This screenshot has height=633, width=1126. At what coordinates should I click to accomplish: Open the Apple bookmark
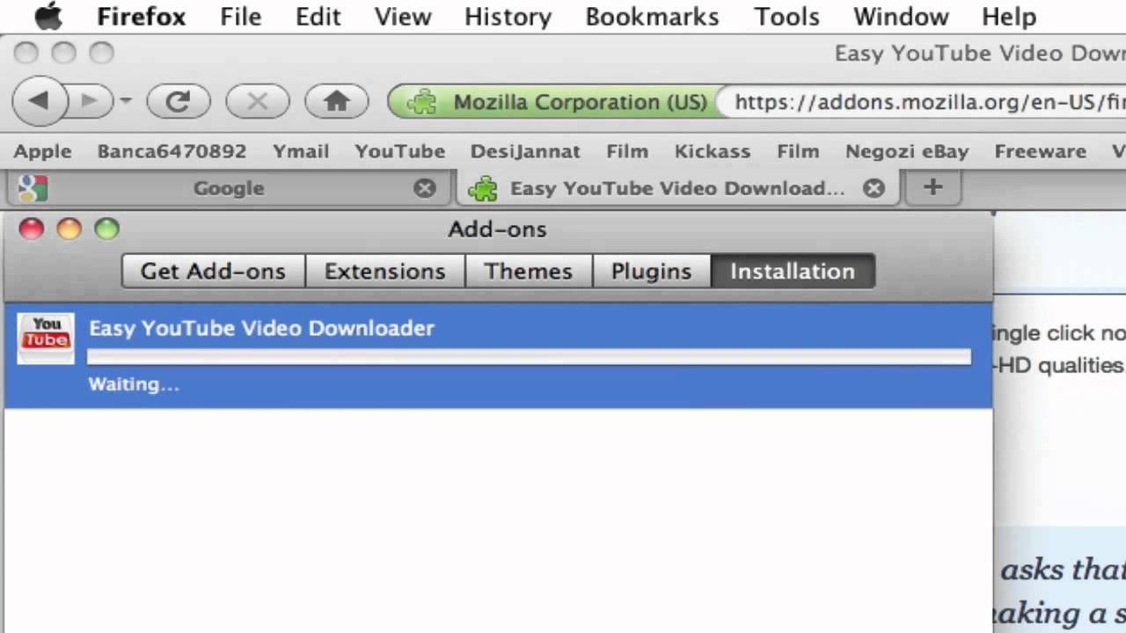click(42, 151)
